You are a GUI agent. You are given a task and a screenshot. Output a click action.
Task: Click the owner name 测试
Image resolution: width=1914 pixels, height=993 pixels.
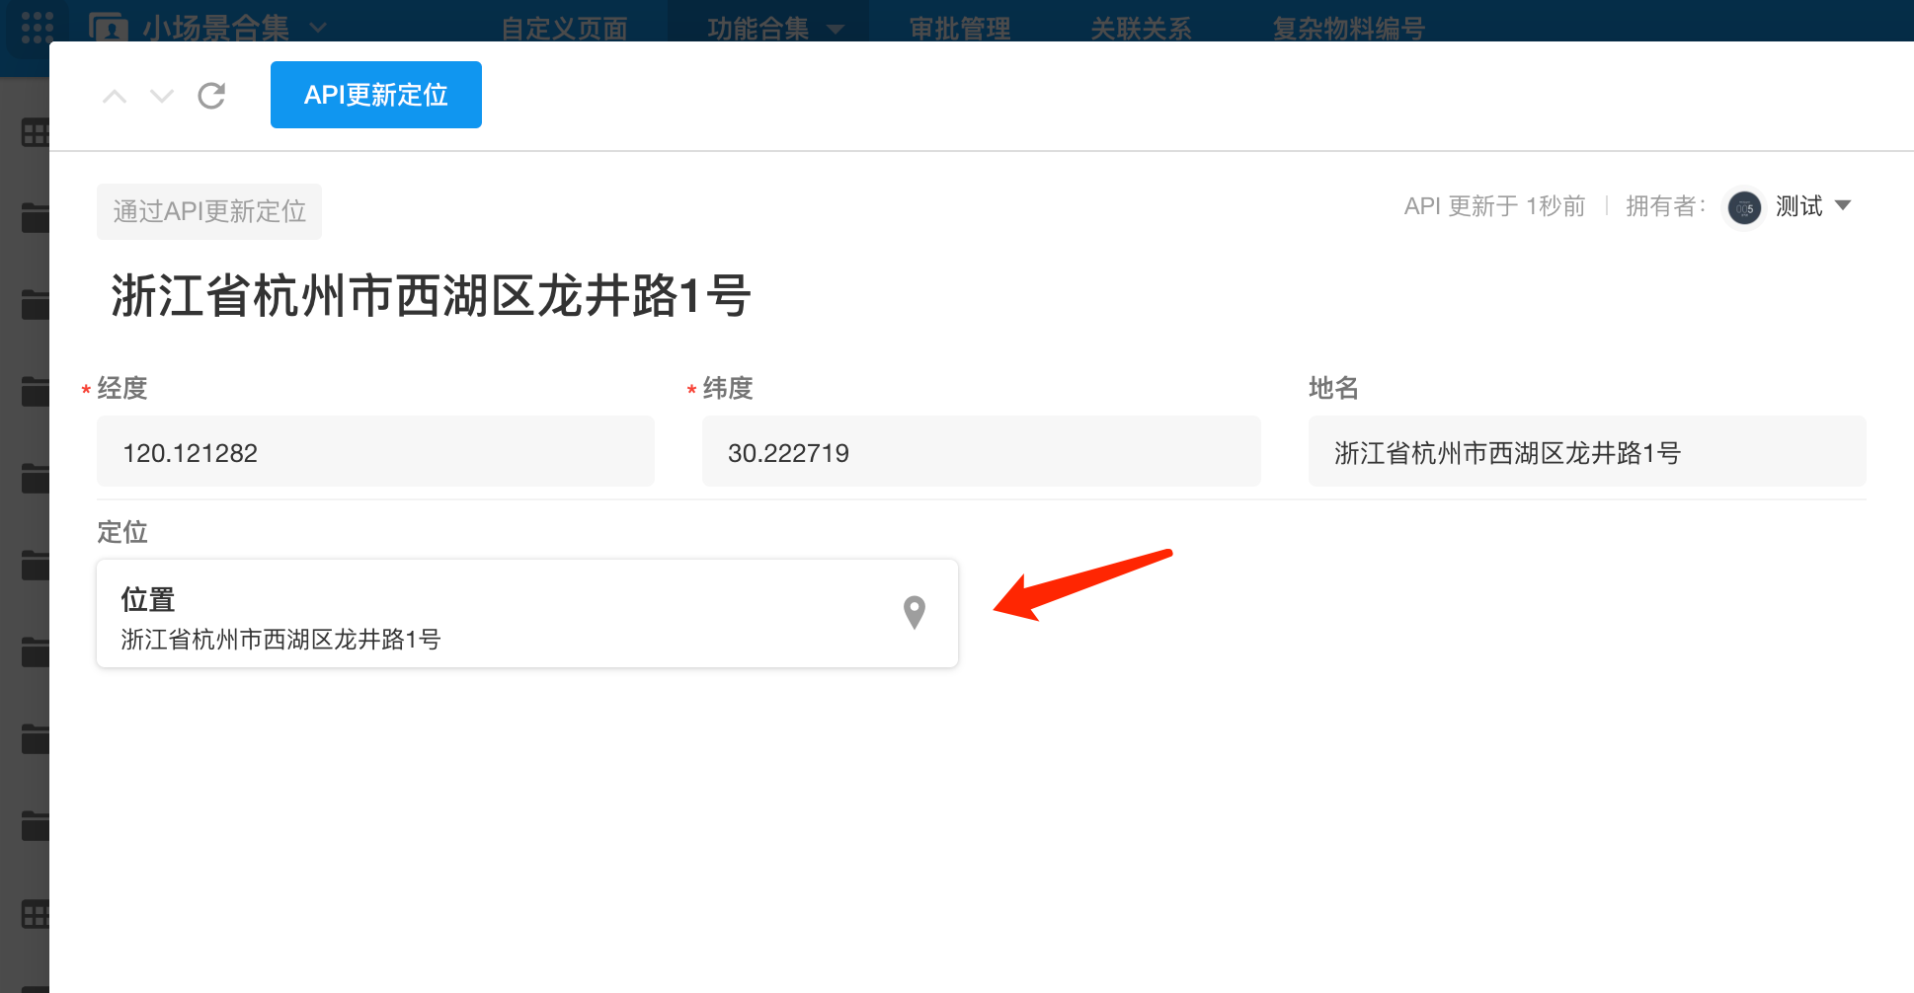tap(1798, 205)
